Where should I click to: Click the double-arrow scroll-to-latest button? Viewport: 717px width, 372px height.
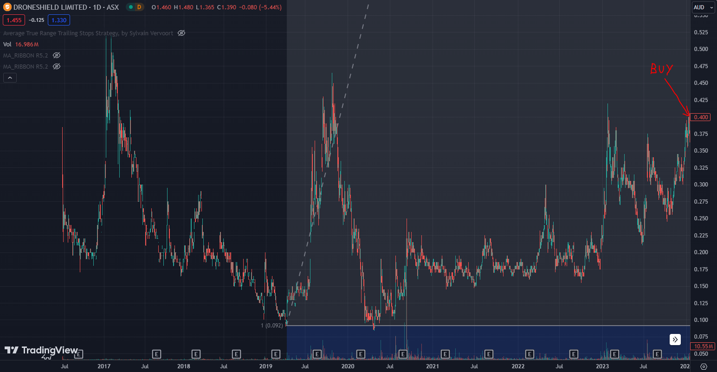pos(675,340)
